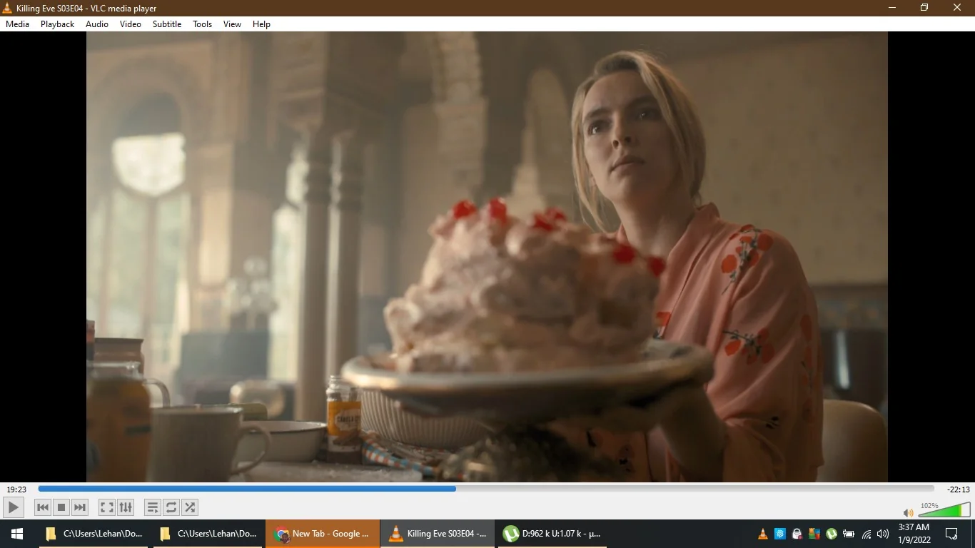The width and height of the screenshot is (975, 548).
Task: Click VLC cone icon in system tray
Action: coord(762,534)
